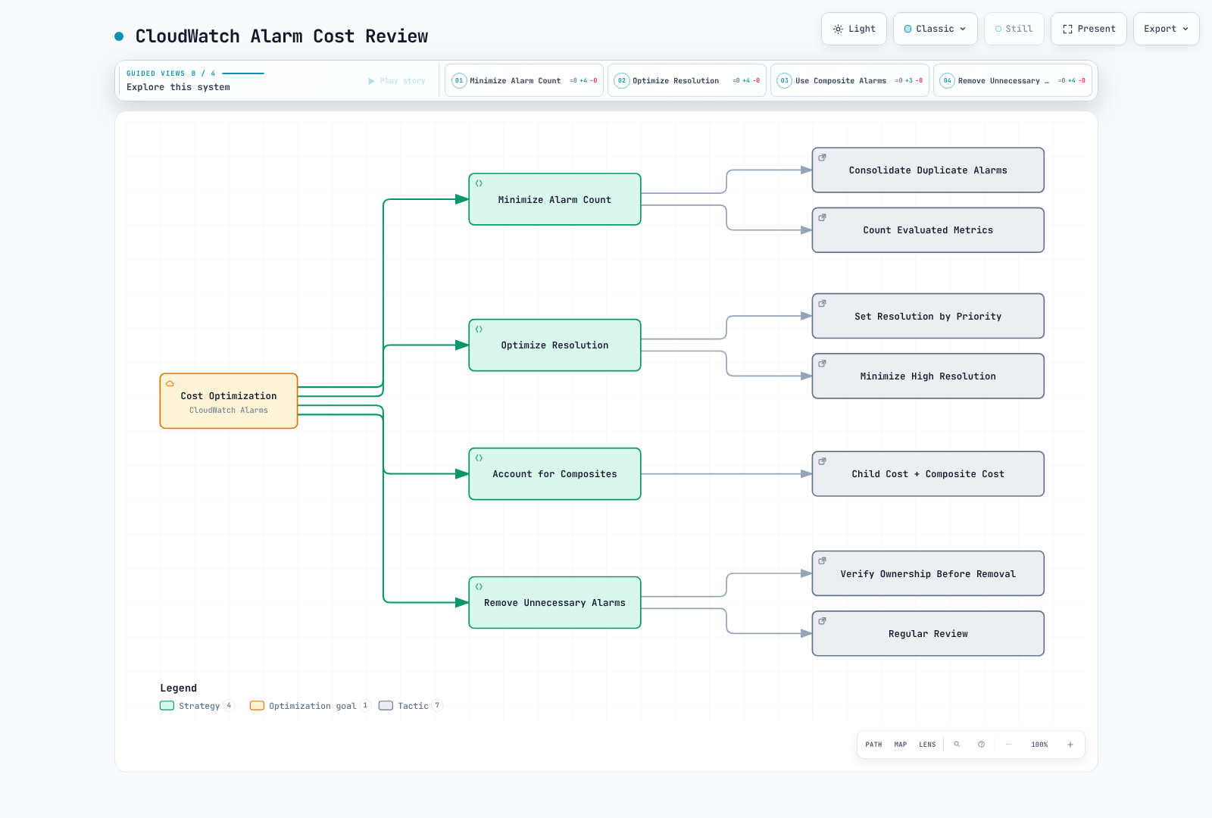Click the icon on Count Evaluated Metrics node
The height and width of the screenshot is (818, 1212).
[822, 217]
